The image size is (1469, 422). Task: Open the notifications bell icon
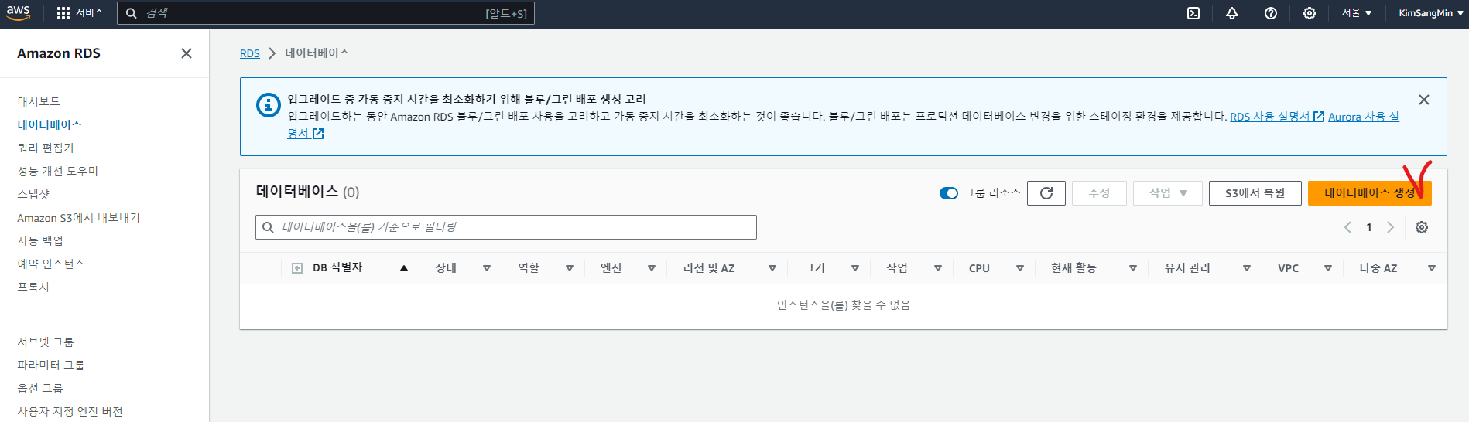(x=1232, y=13)
